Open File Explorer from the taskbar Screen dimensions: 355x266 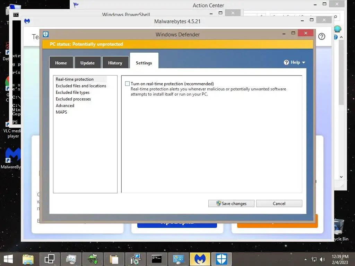click(28, 259)
